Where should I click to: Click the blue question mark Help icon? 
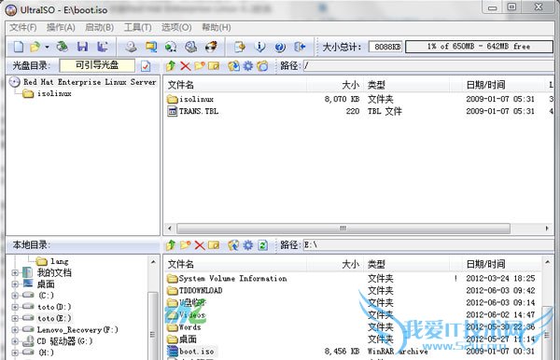coord(280,47)
